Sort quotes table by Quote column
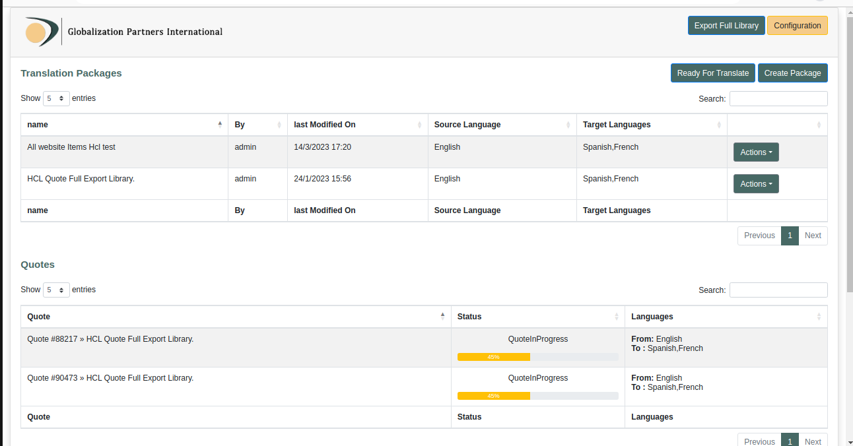 (236, 317)
